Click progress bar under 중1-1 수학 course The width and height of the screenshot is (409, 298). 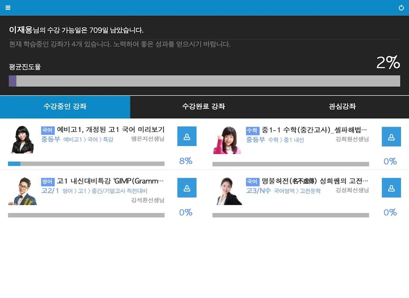click(x=291, y=164)
